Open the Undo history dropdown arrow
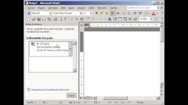This screenshot has height=105, width=188. pos(97,19)
